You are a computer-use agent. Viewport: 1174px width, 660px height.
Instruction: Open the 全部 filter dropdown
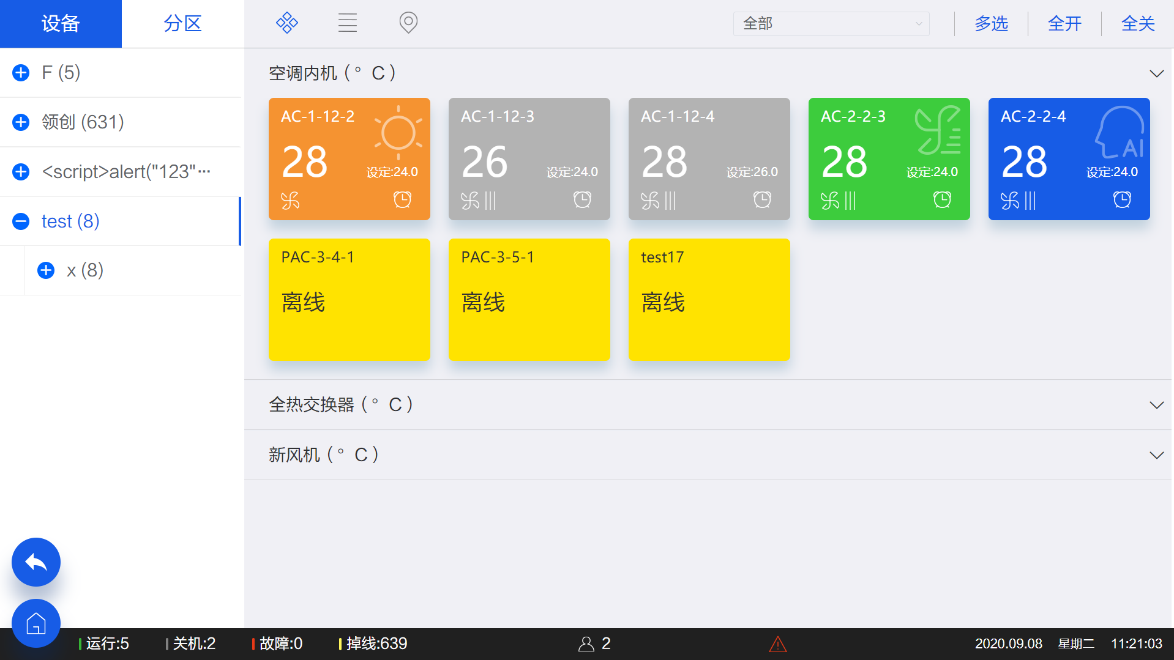[x=831, y=24]
